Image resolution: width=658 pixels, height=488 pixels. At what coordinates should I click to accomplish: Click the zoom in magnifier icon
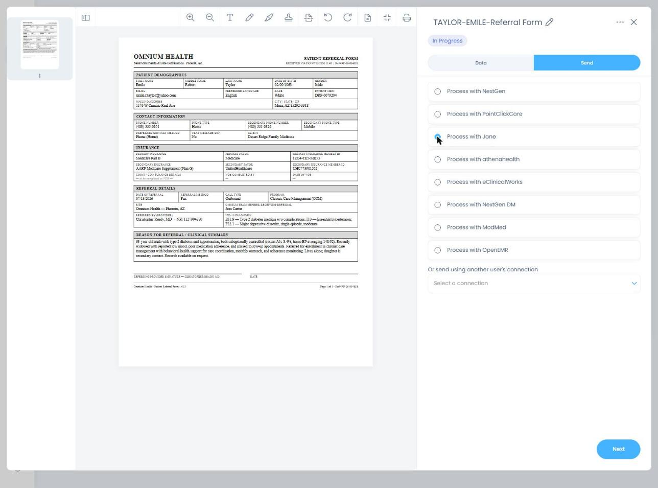pyautogui.click(x=191, y=17)
